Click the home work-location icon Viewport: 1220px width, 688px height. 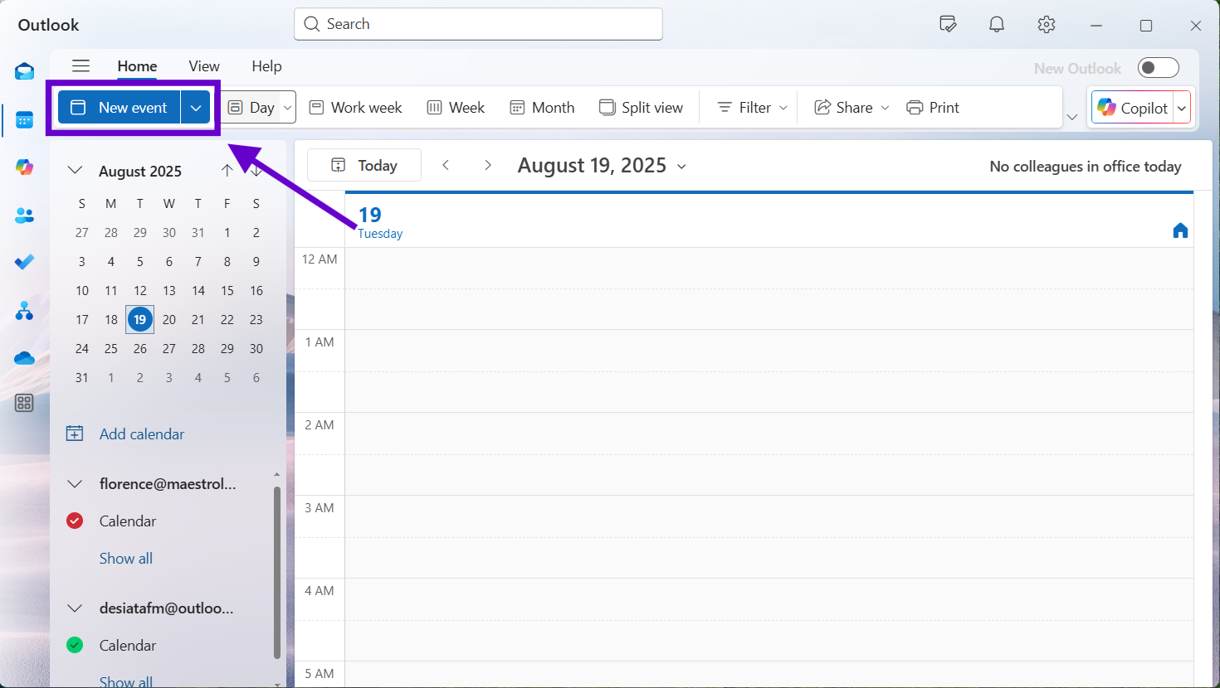coord(1180,230)
